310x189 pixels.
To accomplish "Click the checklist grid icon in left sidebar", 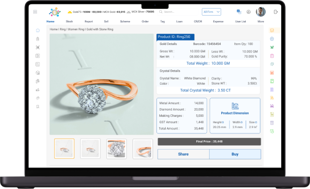I will tap(38, 64).
